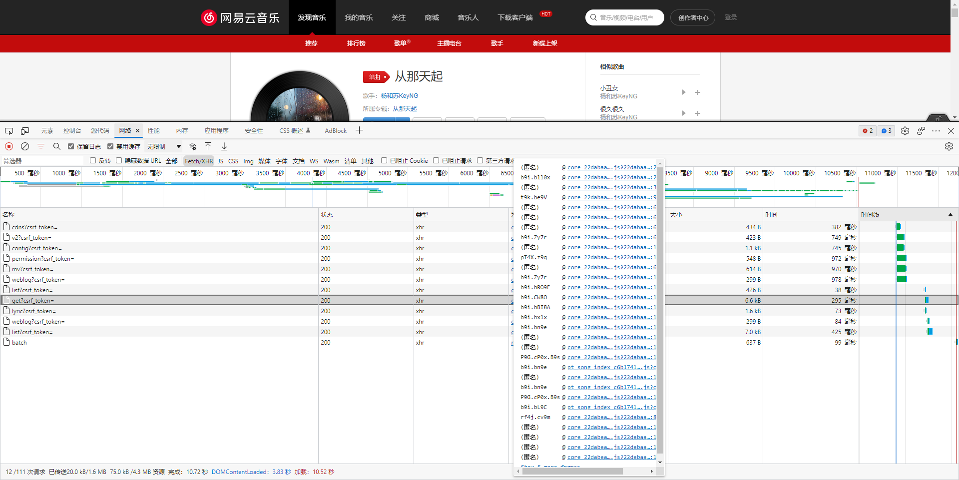Filter requests by Img type
Screen dimensions: 959x480
pyautogui.click(x=248, y=161)
